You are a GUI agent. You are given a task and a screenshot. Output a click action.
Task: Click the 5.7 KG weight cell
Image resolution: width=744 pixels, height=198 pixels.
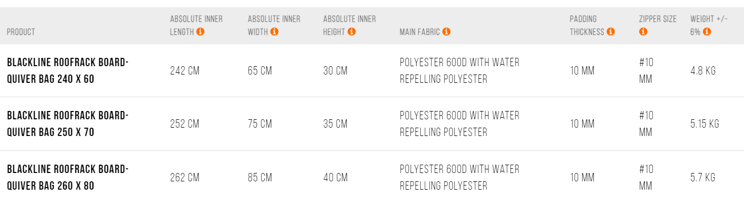(x=703, y=177)
